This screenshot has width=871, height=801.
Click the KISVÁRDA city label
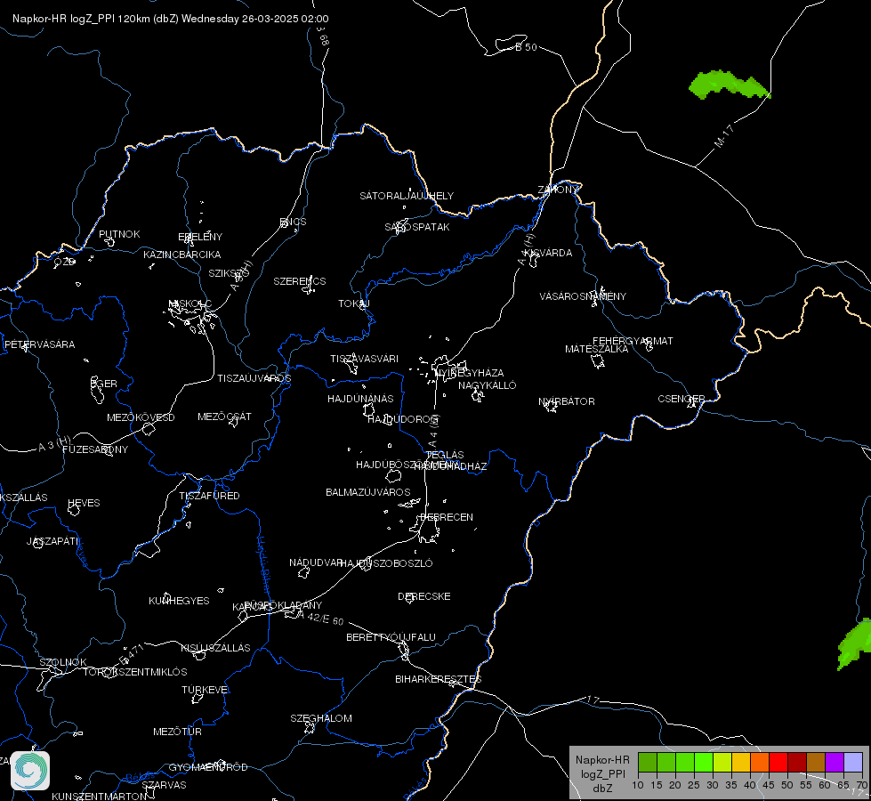click(x=548, y=253)
